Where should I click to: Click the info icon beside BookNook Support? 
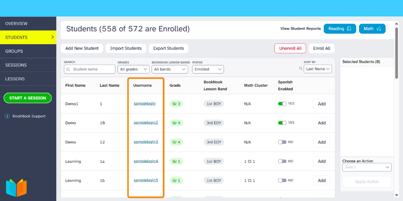pos(7,116)
